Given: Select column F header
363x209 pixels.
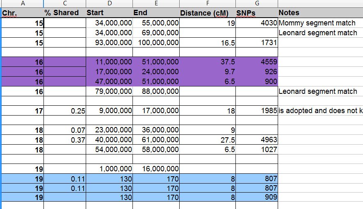Looking at the screenshot, I should tap(208, 3).
